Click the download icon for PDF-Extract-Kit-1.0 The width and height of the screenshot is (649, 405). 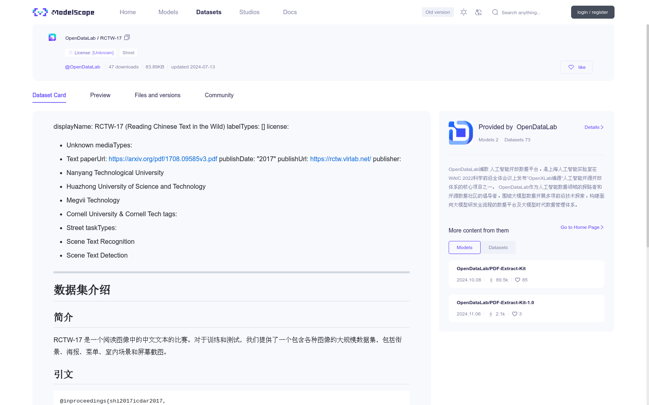click(x=491, y=314)
